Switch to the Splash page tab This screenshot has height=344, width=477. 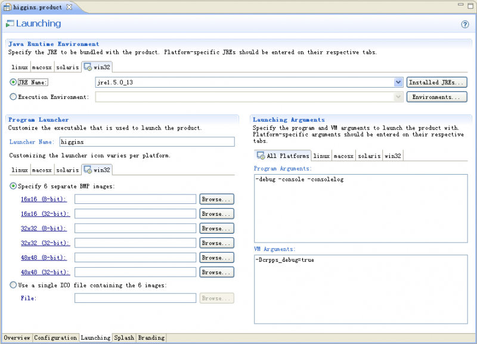[124, 337]
